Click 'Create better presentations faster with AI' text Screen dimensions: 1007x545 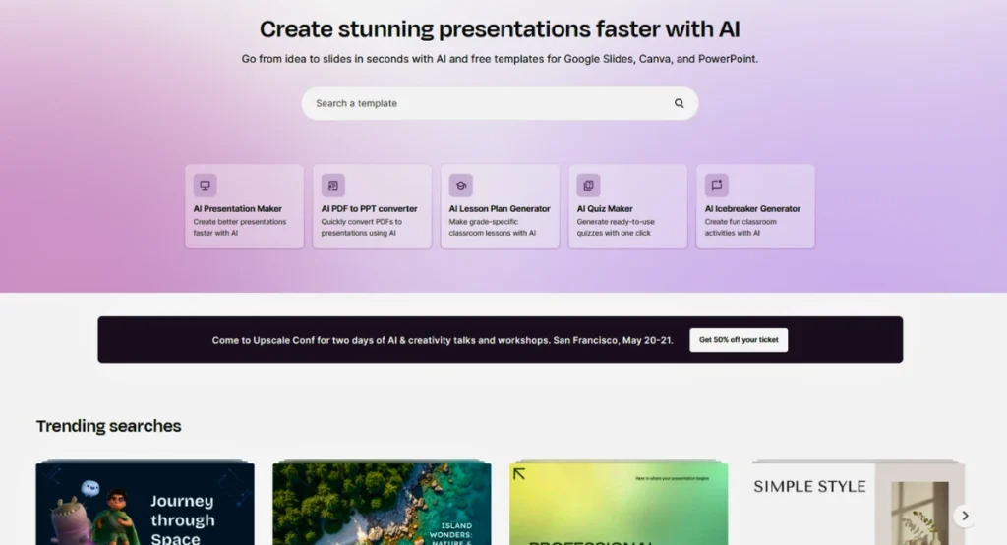240,228
